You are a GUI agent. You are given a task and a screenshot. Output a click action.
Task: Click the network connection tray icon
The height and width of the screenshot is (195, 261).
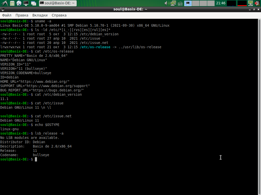click(173, 3)
